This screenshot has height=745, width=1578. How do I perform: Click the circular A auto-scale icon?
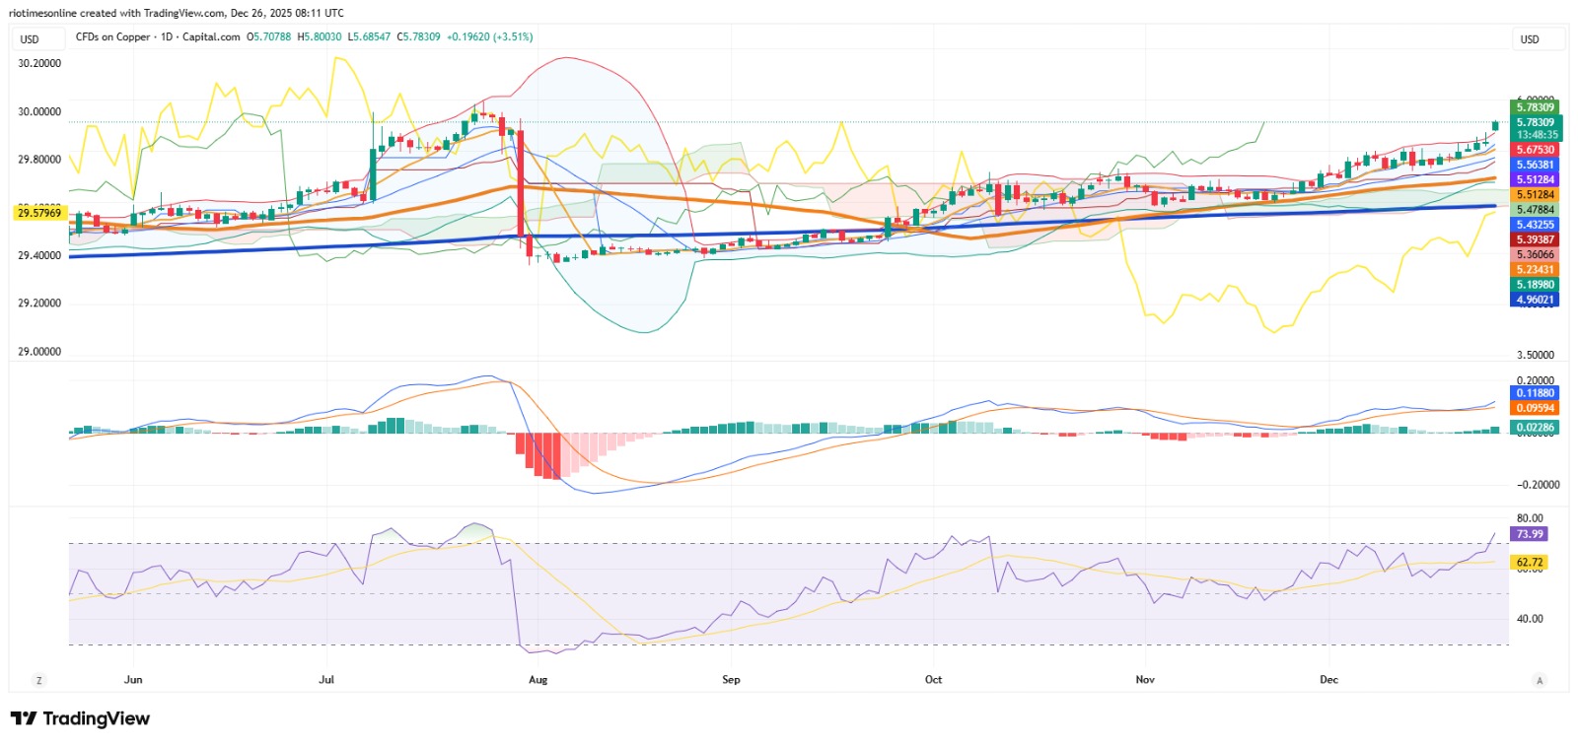[x=1540, y=680]
